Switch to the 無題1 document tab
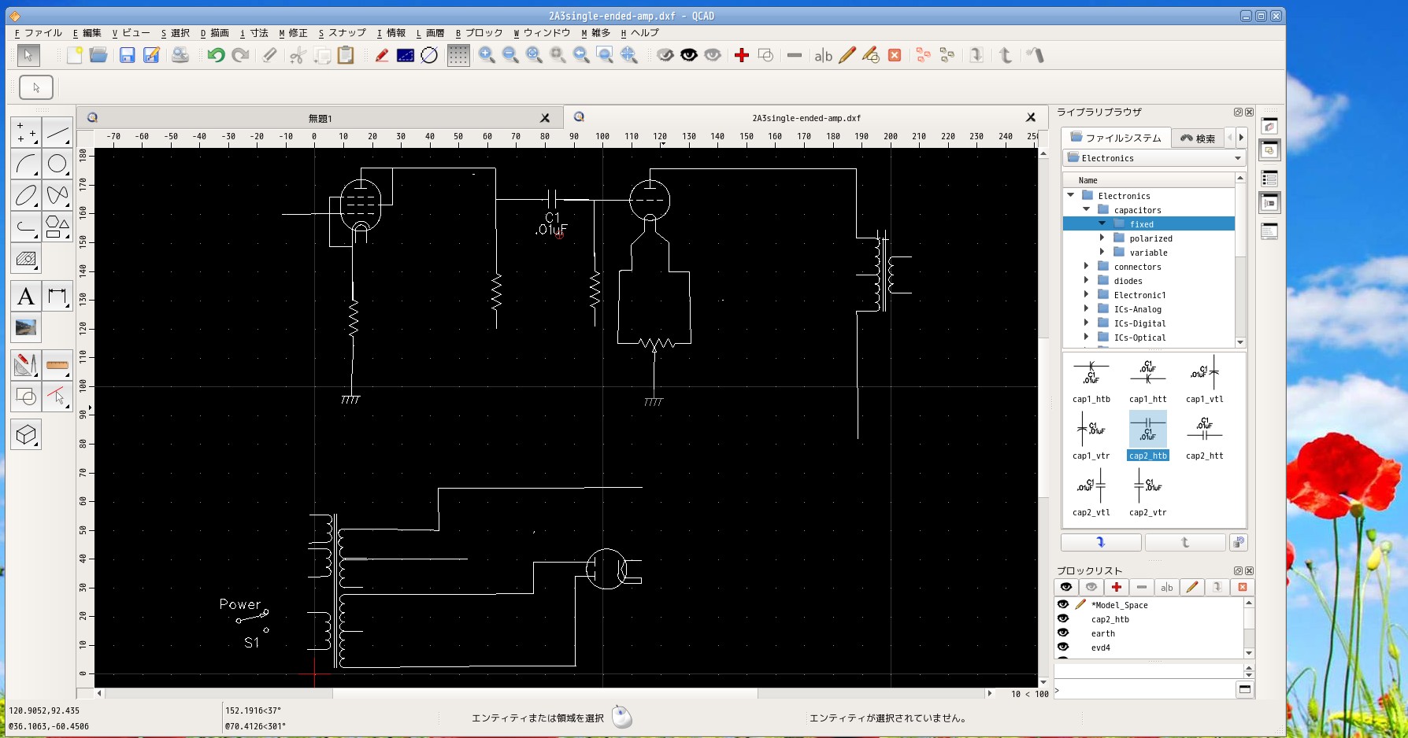Image resolution: width=1408 pixels, height=738 pixels. click(320, 118)
